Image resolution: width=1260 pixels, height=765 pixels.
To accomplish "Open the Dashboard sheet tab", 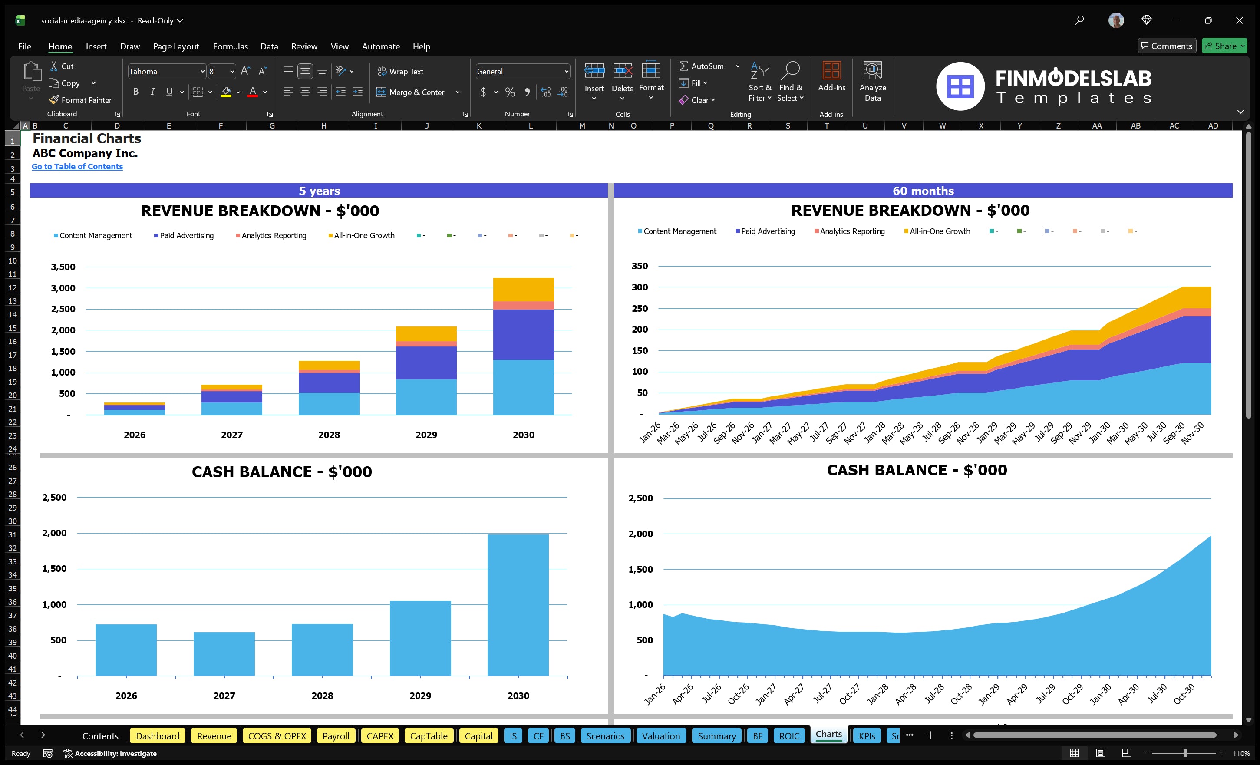I will click(158, 736).
